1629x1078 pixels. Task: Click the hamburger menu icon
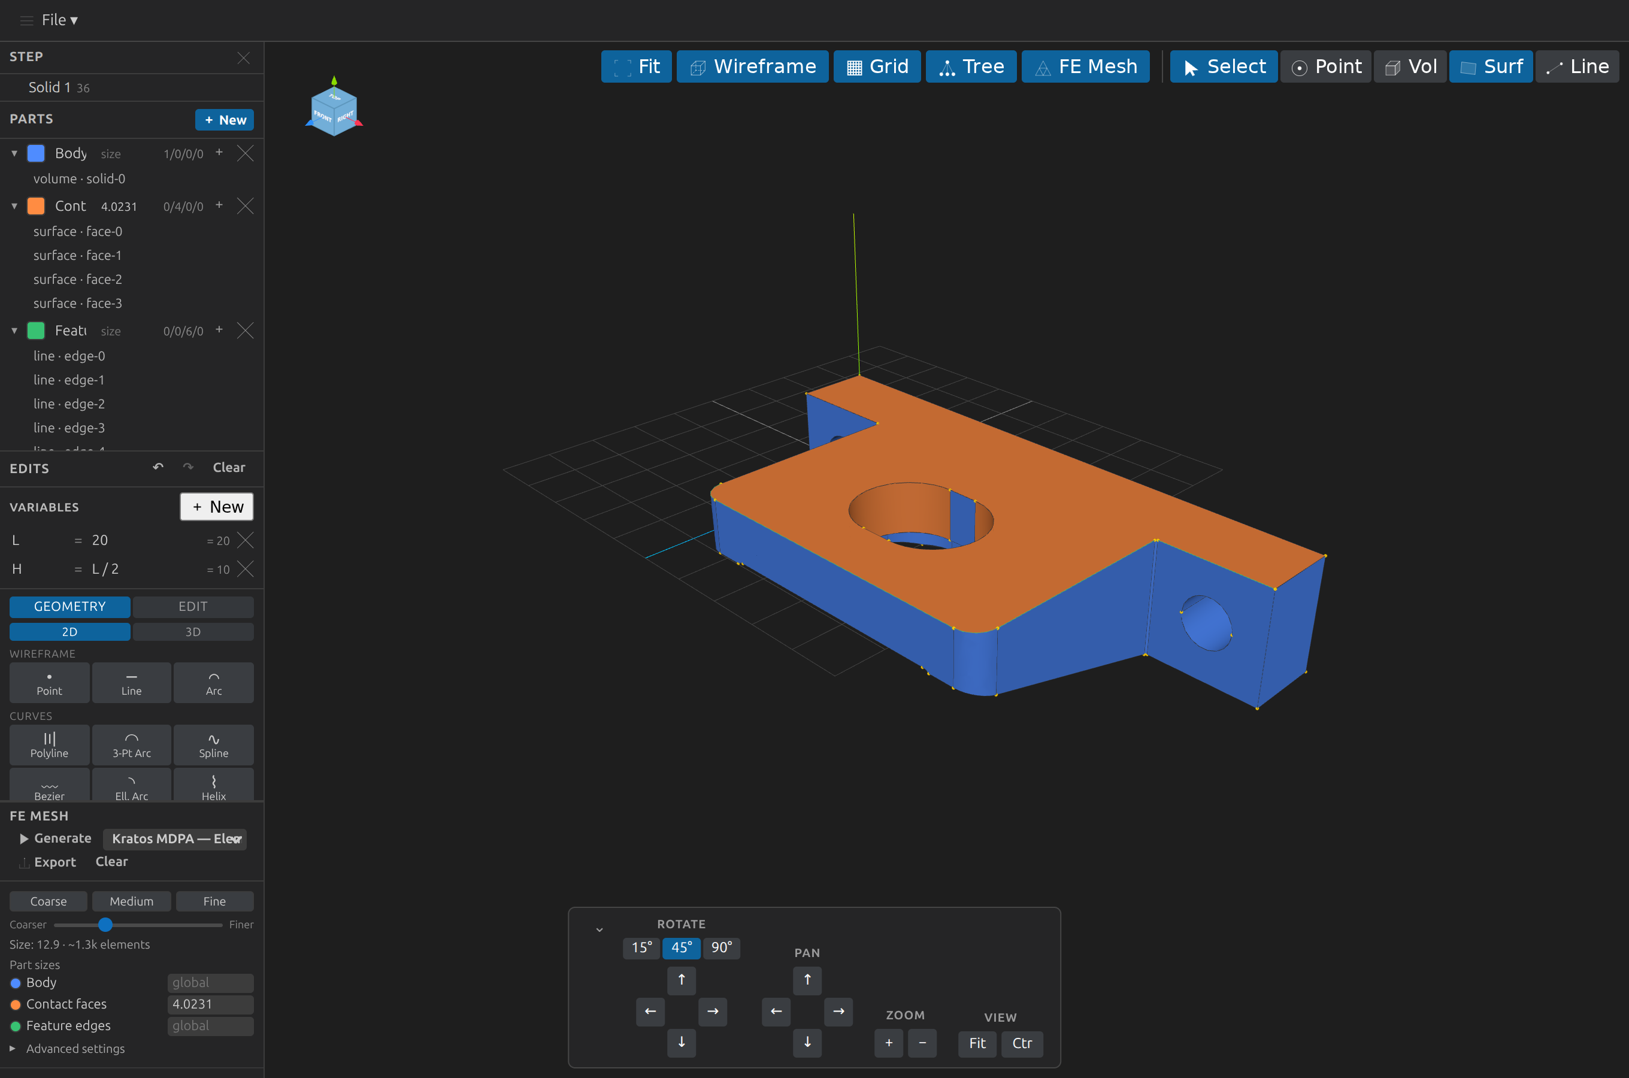click(26, 20)
